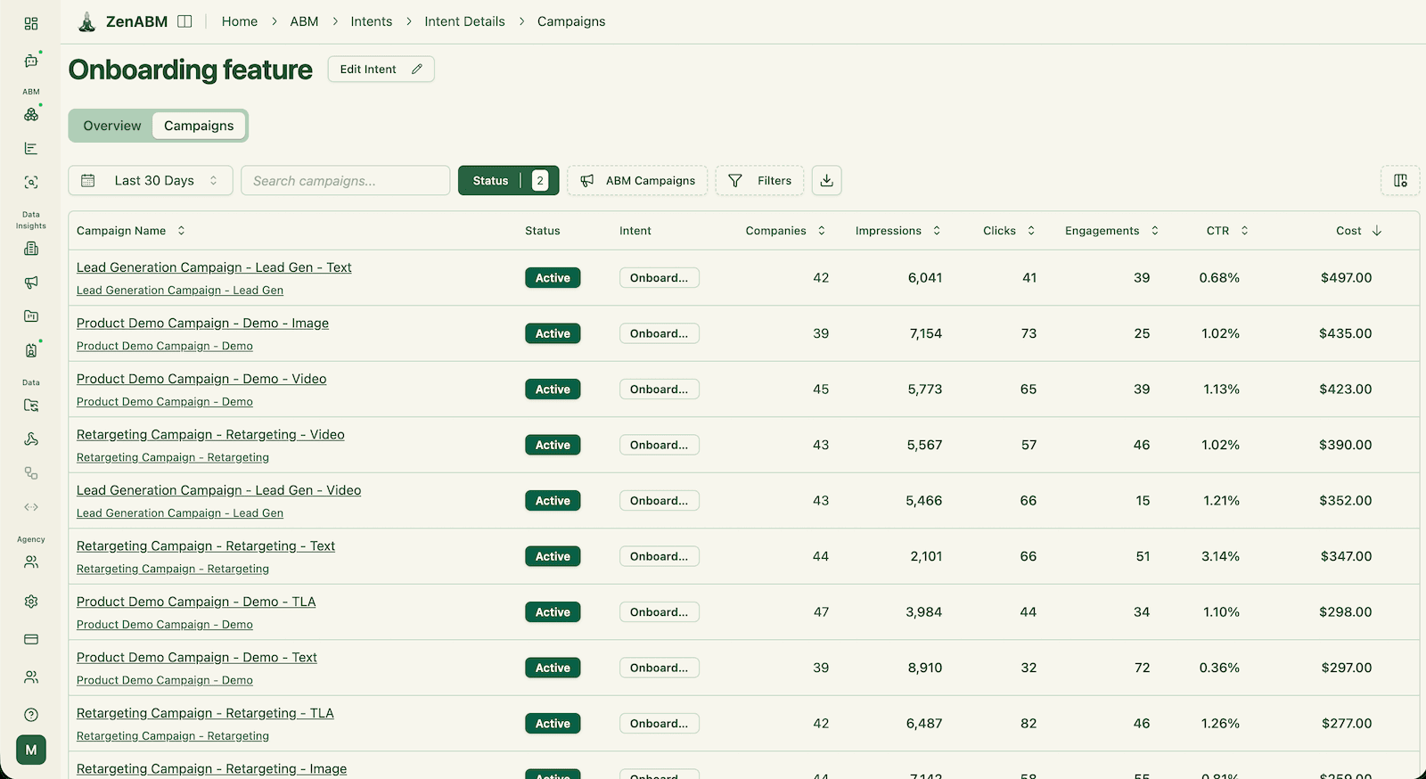Open the code brackets icon in sidebar
Viewport: 1426px width, 779px height.
[x=31, y=507]
